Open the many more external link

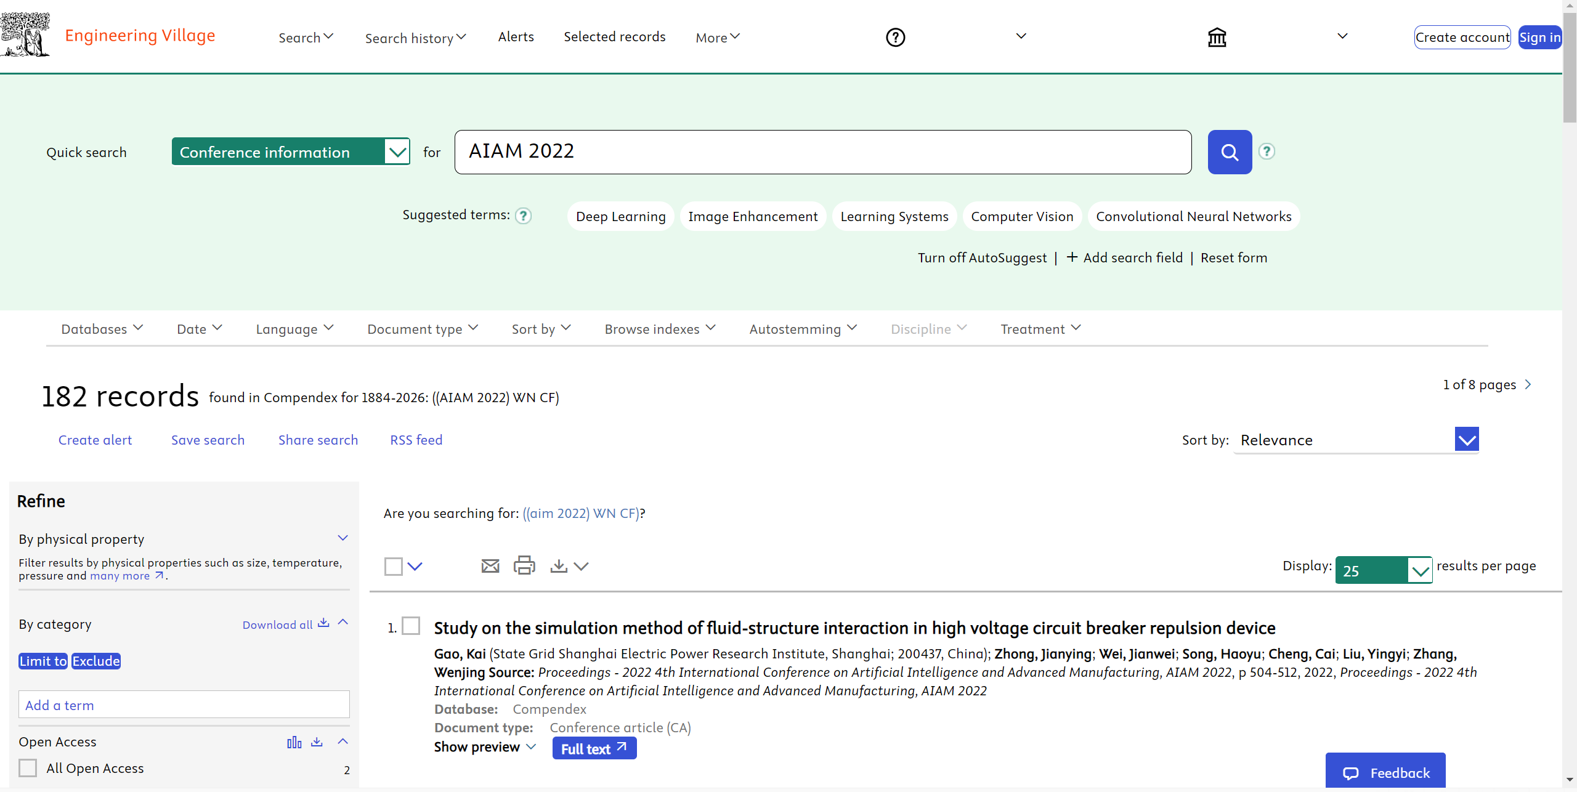127,576
